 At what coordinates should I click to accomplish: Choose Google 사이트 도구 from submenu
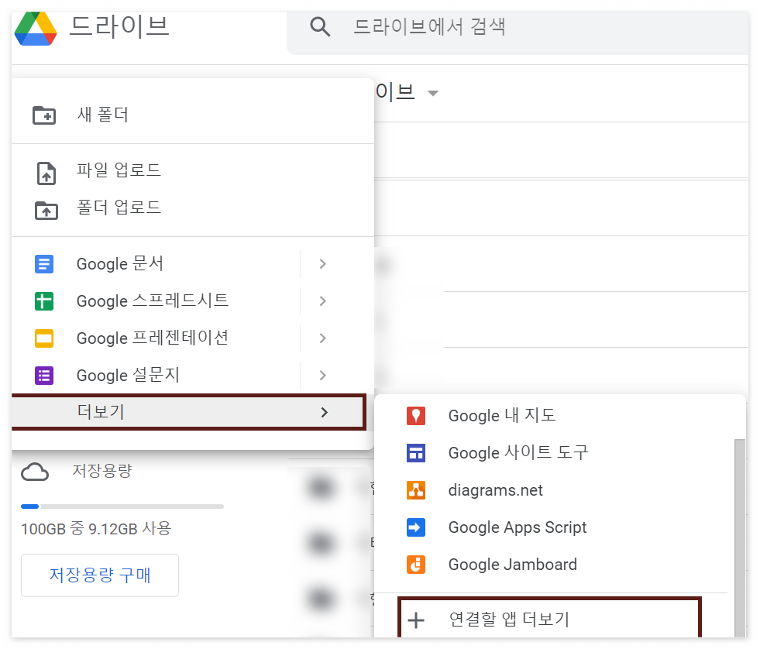(x=555, y=453)
